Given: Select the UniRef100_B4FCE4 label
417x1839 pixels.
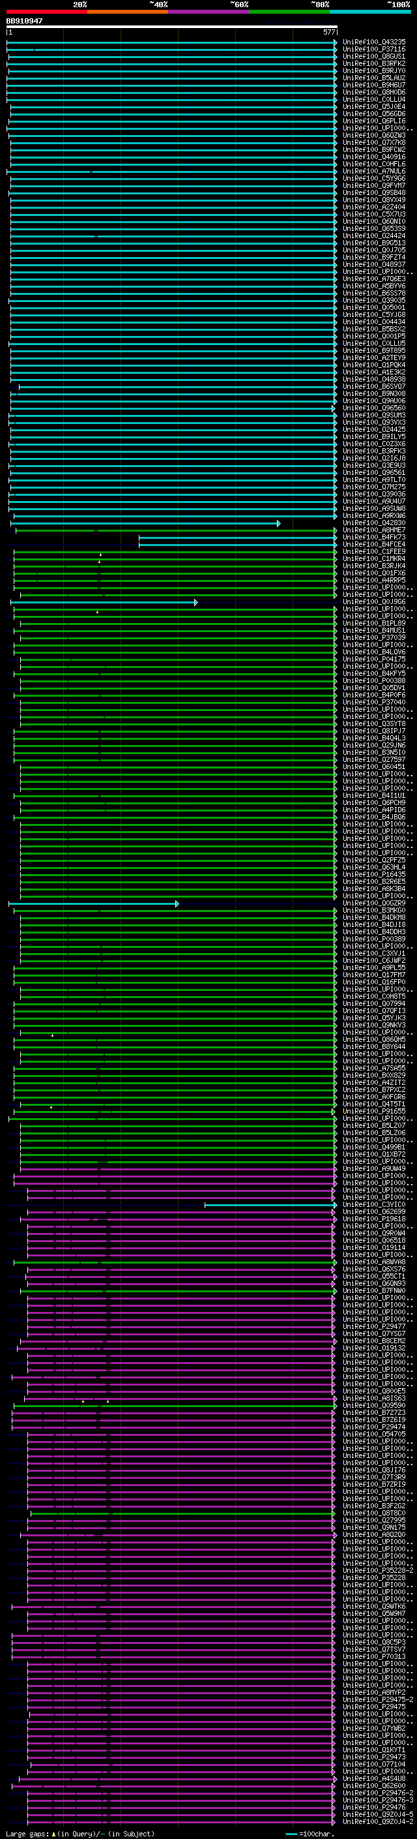Looking at the screenshot, I should [374, 545].
